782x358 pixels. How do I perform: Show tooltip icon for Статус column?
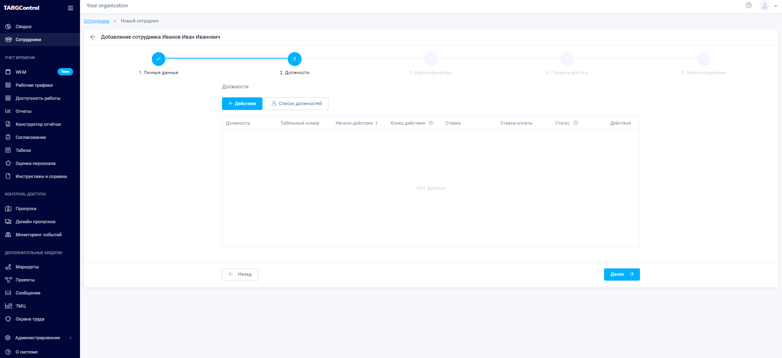coord(575,123)
